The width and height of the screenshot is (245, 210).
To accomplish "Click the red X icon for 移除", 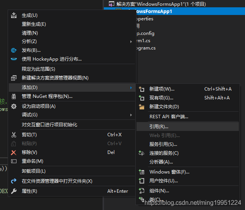I will [x=13, y=152].
